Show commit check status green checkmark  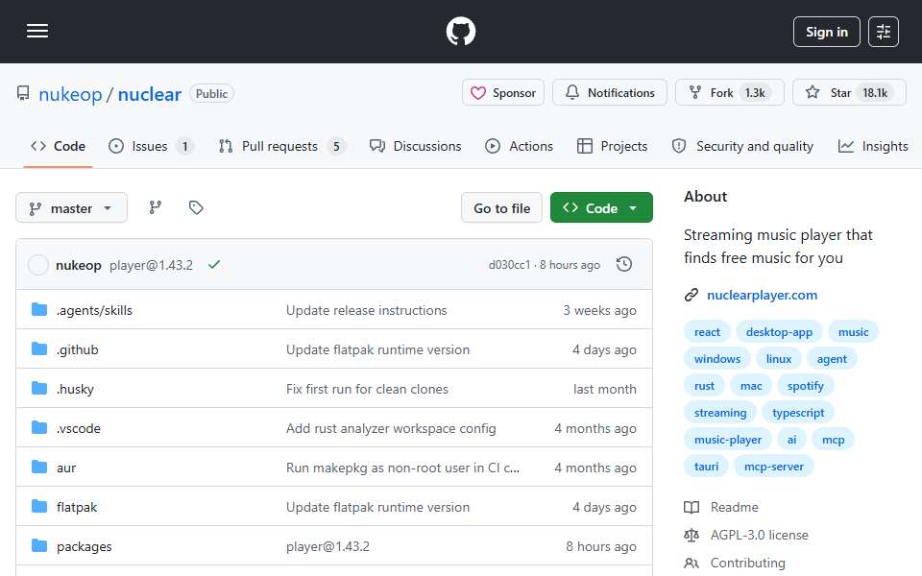[214, 265]
